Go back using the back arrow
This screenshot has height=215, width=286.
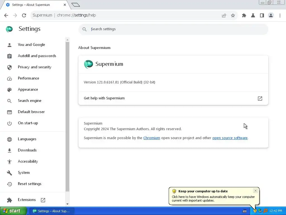(6, 15)
